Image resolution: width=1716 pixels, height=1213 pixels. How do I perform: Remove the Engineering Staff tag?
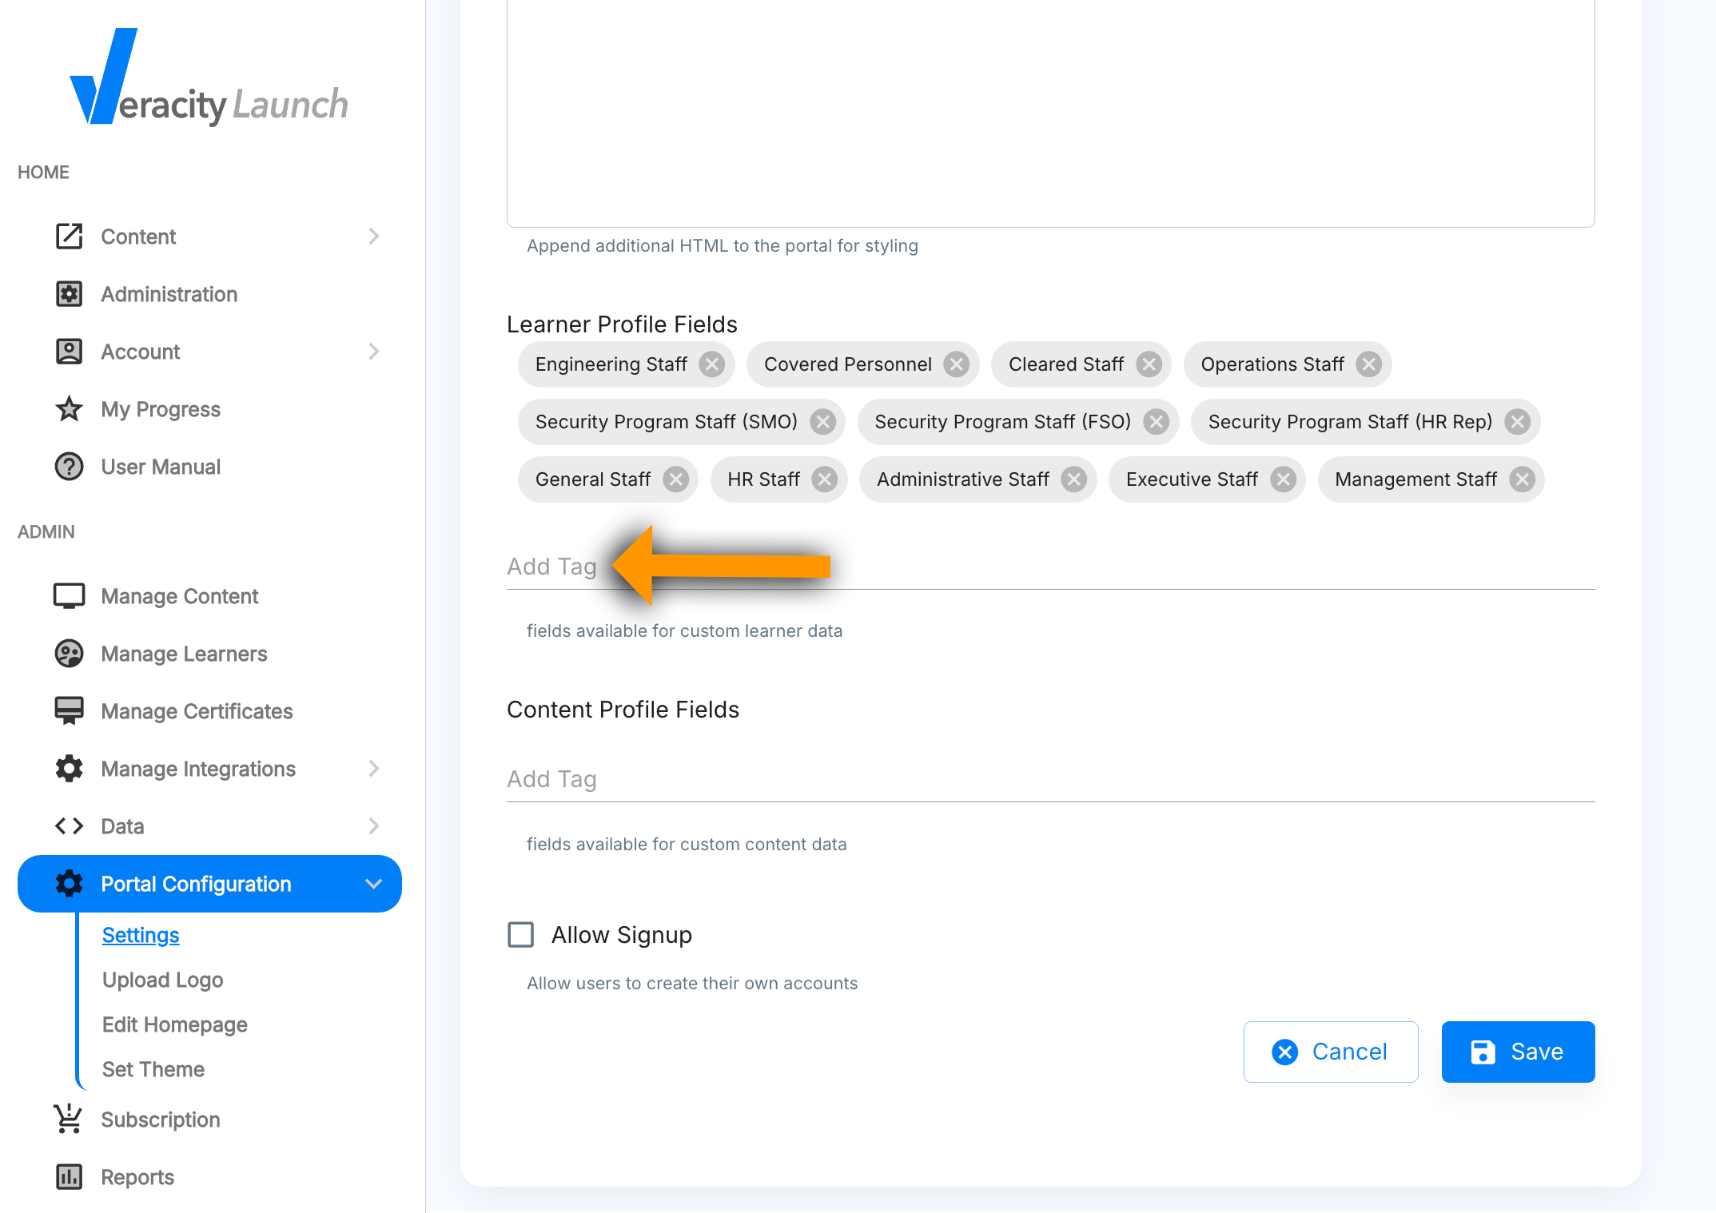point(711,364)
